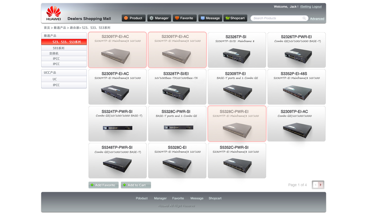Expand the UCC产品 sidebar header

(64, 73)
